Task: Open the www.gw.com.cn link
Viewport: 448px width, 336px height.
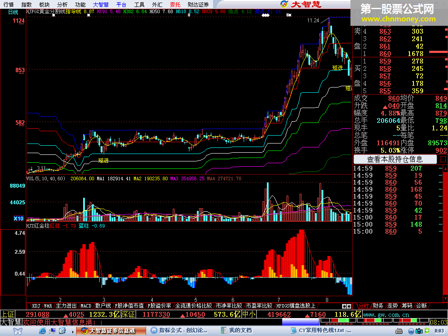Action: 386,315
